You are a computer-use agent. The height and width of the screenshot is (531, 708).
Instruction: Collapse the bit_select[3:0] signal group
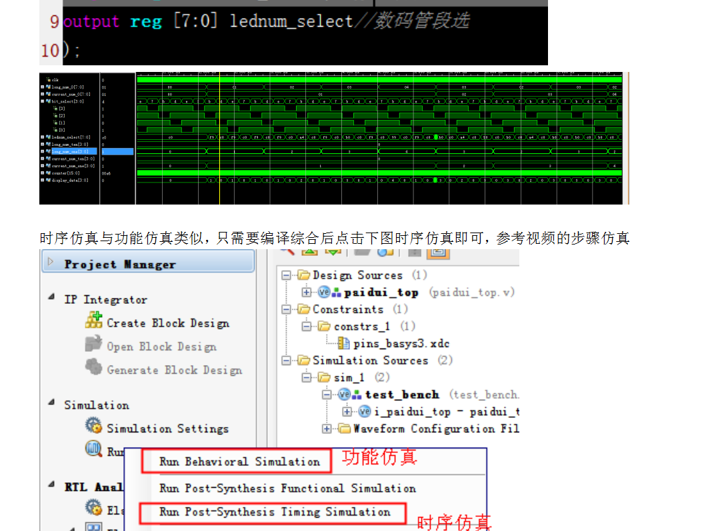coord(42,101)
